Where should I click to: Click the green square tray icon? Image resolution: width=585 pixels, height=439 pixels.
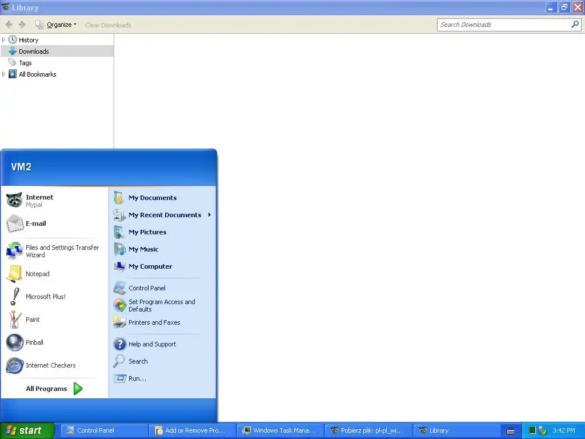[x=532, y=430]
